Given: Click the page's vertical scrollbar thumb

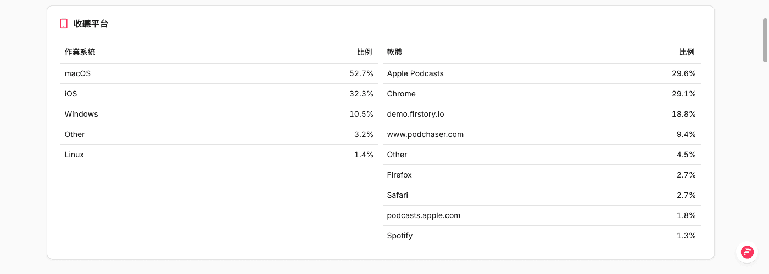Looking at the screenshot, I should tap(765, 39).
